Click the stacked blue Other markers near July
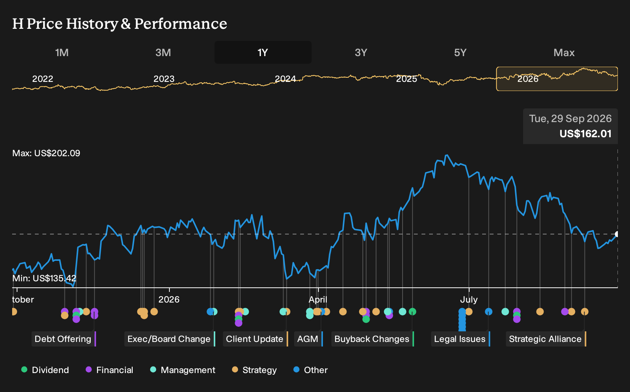 pyautogui.click(x=462, y=319)
